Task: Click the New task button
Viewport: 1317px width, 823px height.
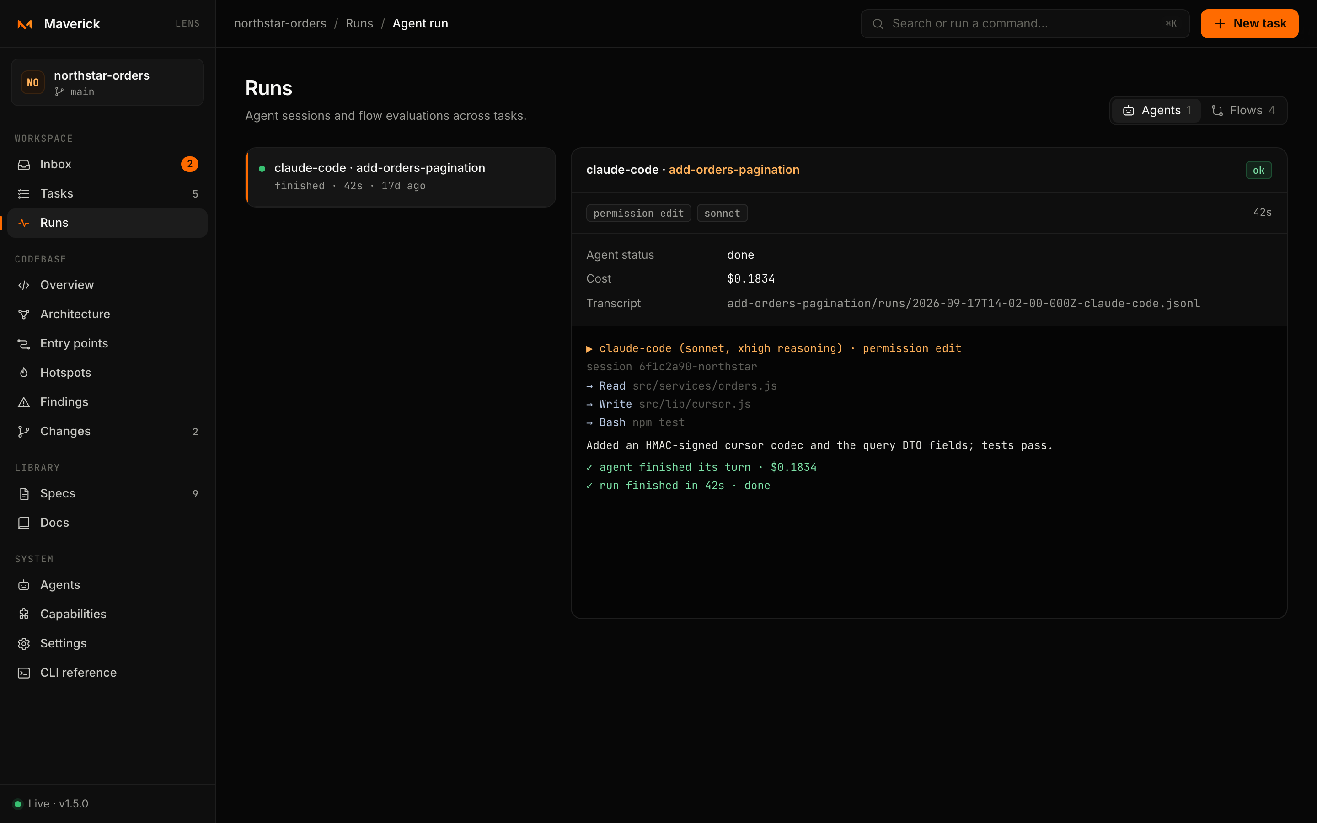Action: [x=1249, y=24]
